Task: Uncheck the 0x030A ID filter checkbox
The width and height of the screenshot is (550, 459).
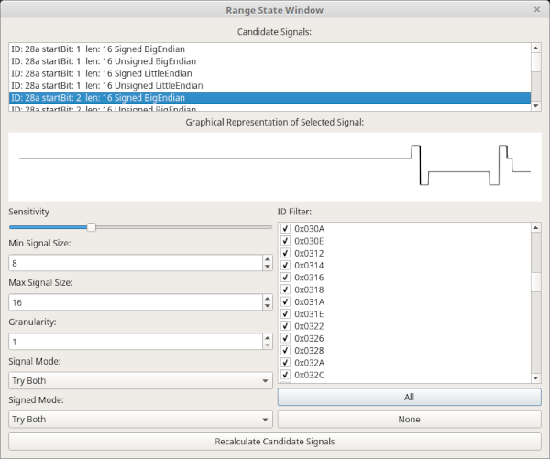Action: [285, 229]
